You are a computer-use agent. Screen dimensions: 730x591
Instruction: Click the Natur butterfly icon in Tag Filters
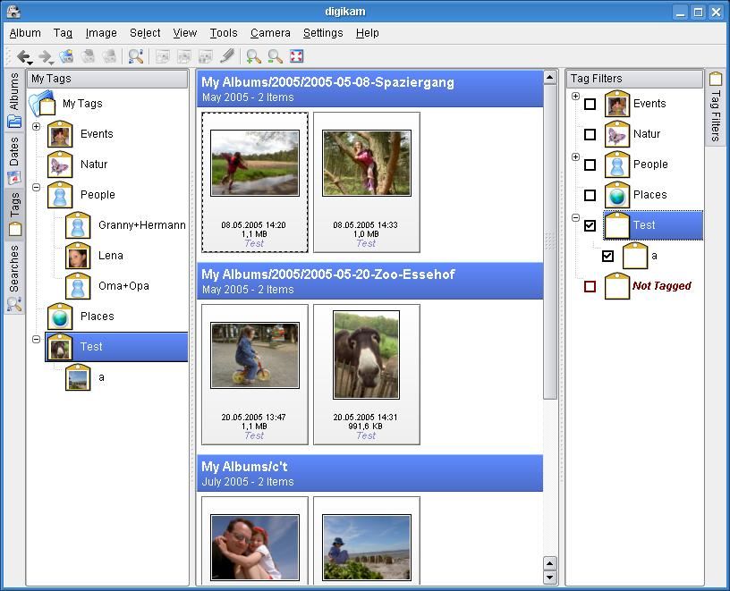[617, 134]
